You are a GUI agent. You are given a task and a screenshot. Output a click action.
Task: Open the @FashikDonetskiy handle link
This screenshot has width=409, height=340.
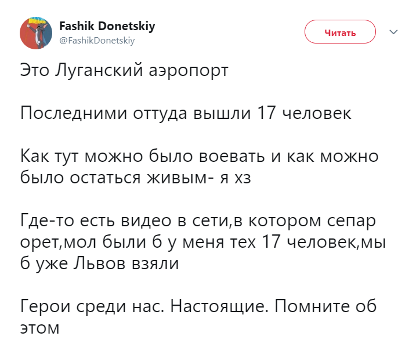coord(97,41)
